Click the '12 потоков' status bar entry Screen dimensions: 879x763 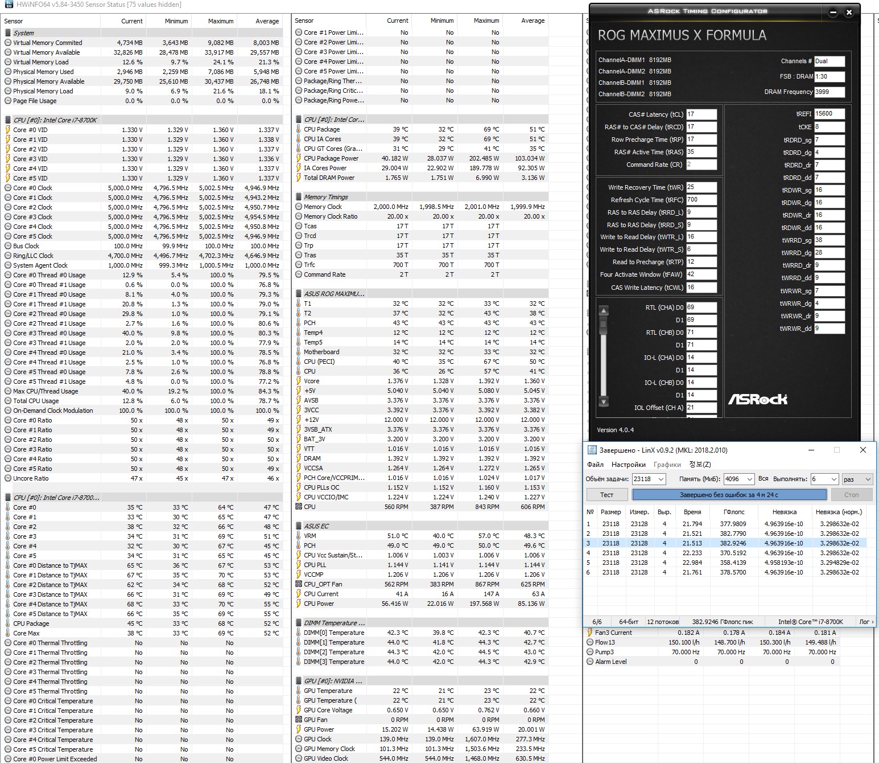(663, 622)
